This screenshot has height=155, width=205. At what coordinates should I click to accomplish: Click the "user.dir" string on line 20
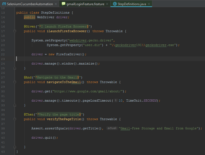point(92,45)
